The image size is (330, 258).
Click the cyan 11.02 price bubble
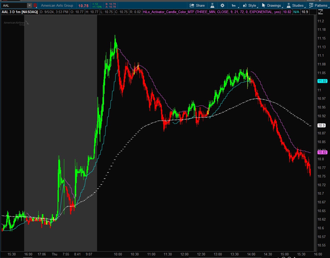pos(322,81)
